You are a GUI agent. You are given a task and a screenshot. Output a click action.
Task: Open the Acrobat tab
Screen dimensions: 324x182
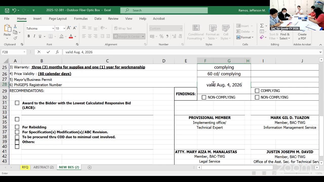pyautogui.click(x=159, y=18)
